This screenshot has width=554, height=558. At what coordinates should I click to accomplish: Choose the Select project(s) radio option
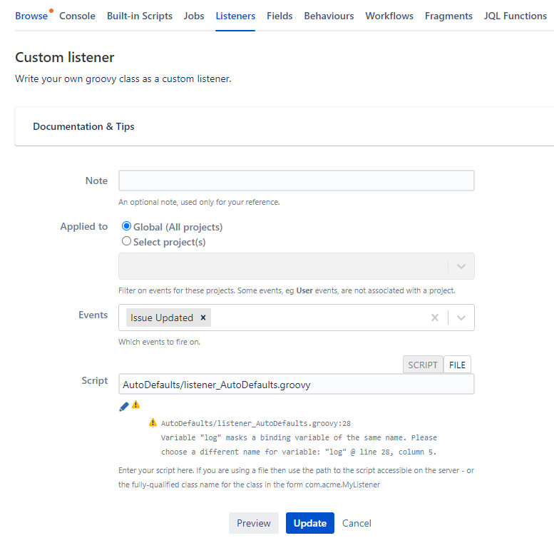(127, 241)
